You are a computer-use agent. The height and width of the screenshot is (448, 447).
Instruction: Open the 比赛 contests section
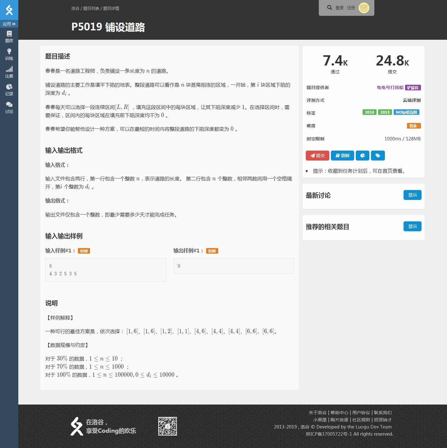(x=9, y=72)
